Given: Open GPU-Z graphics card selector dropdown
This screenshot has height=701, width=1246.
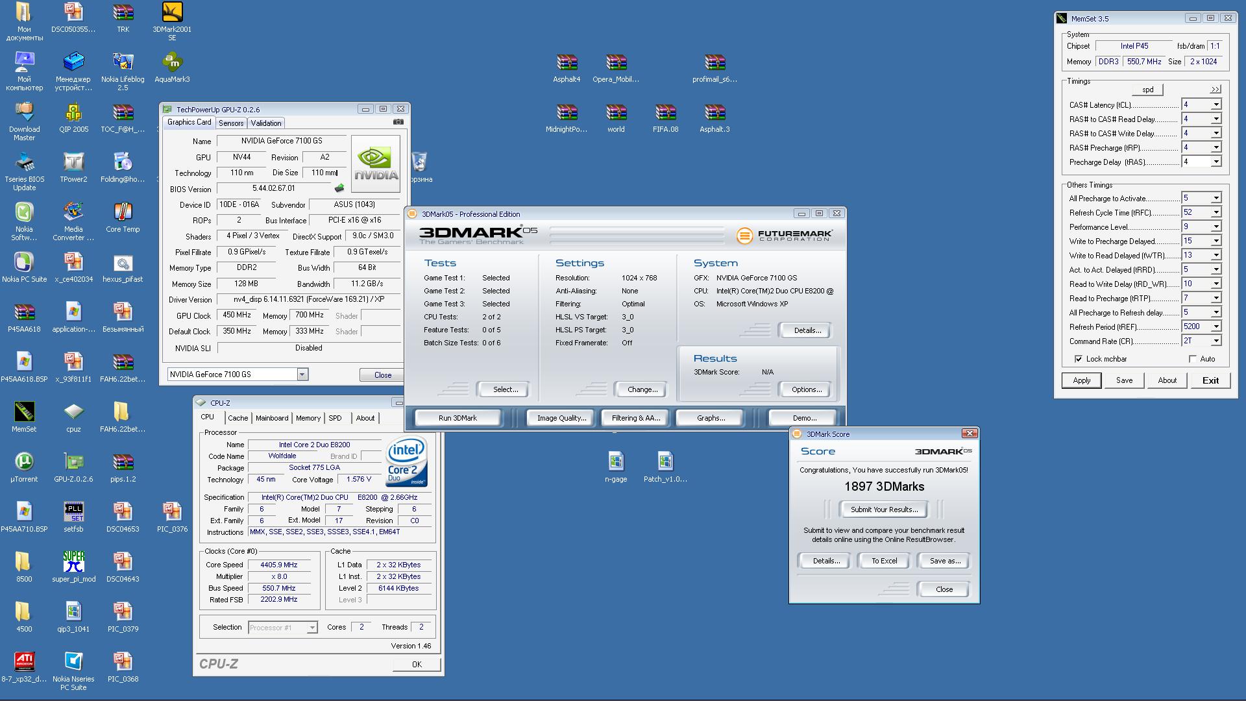Looking at the screenshot, I should pyautogui.click(x=302, y=375).
